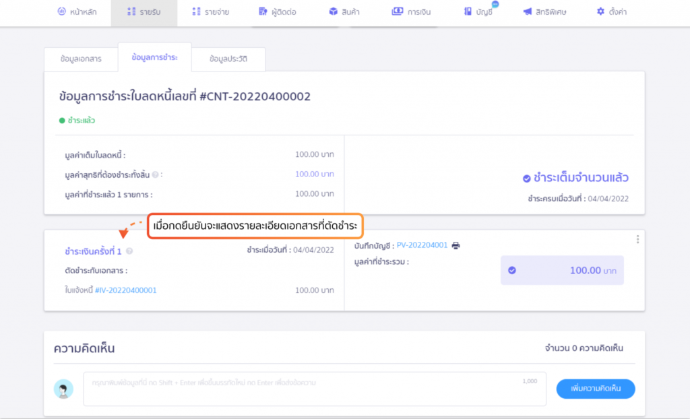Click the ชำระครบเมื่อวันที่ 04/04/2022 text
Screen dimensions: 690x419
click(578, 199)
